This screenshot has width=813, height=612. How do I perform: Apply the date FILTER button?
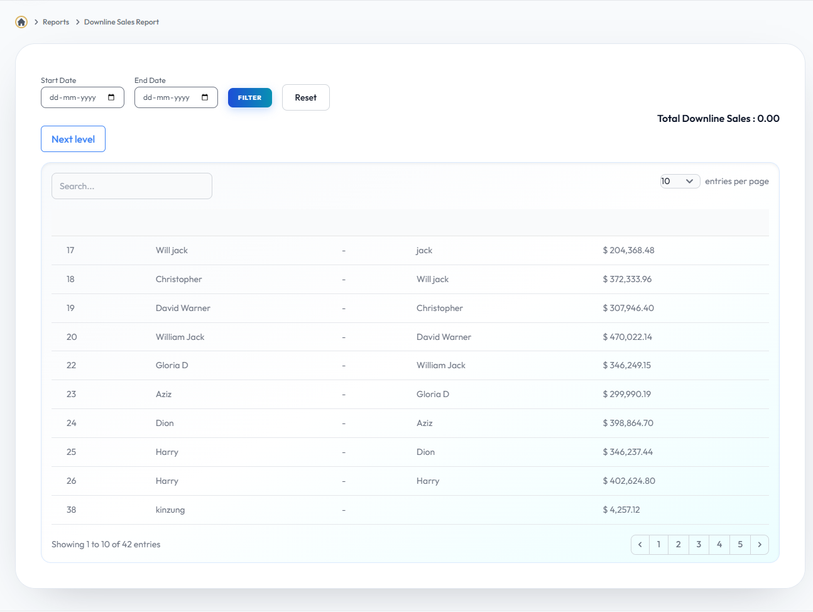[x=250, y=97]
